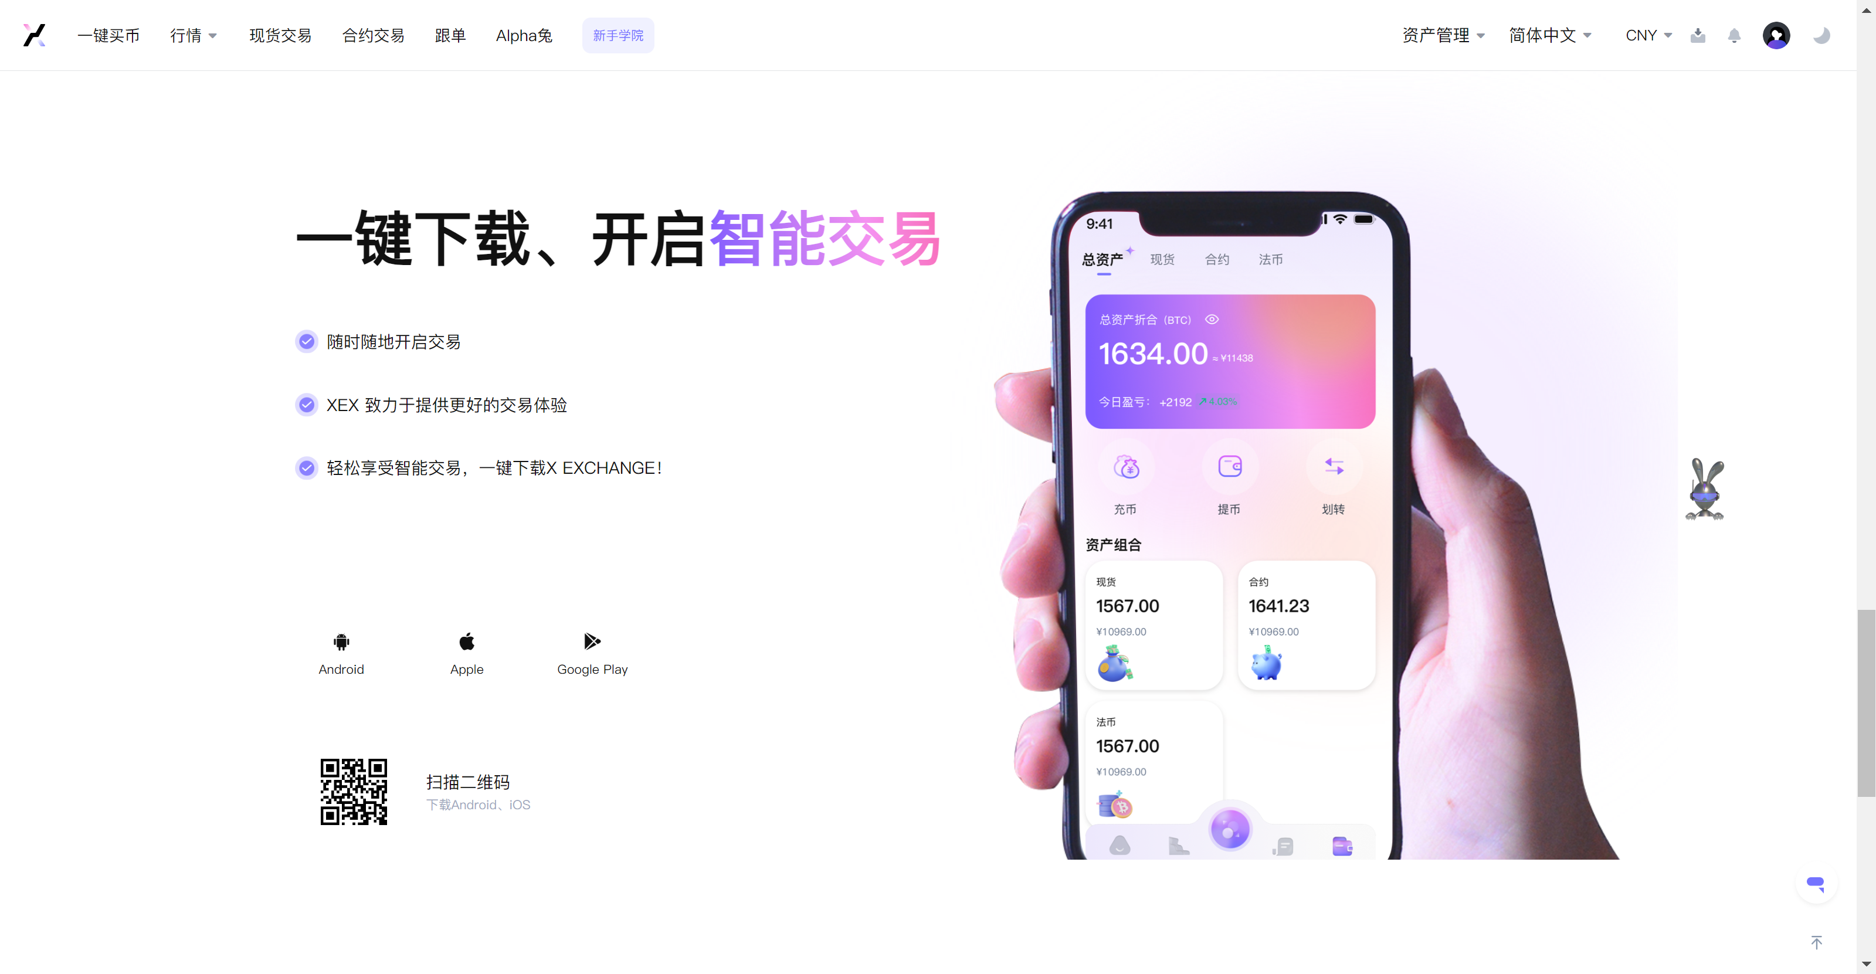
Task: Click the user profile avatar icon
Action: point(1776,35)
